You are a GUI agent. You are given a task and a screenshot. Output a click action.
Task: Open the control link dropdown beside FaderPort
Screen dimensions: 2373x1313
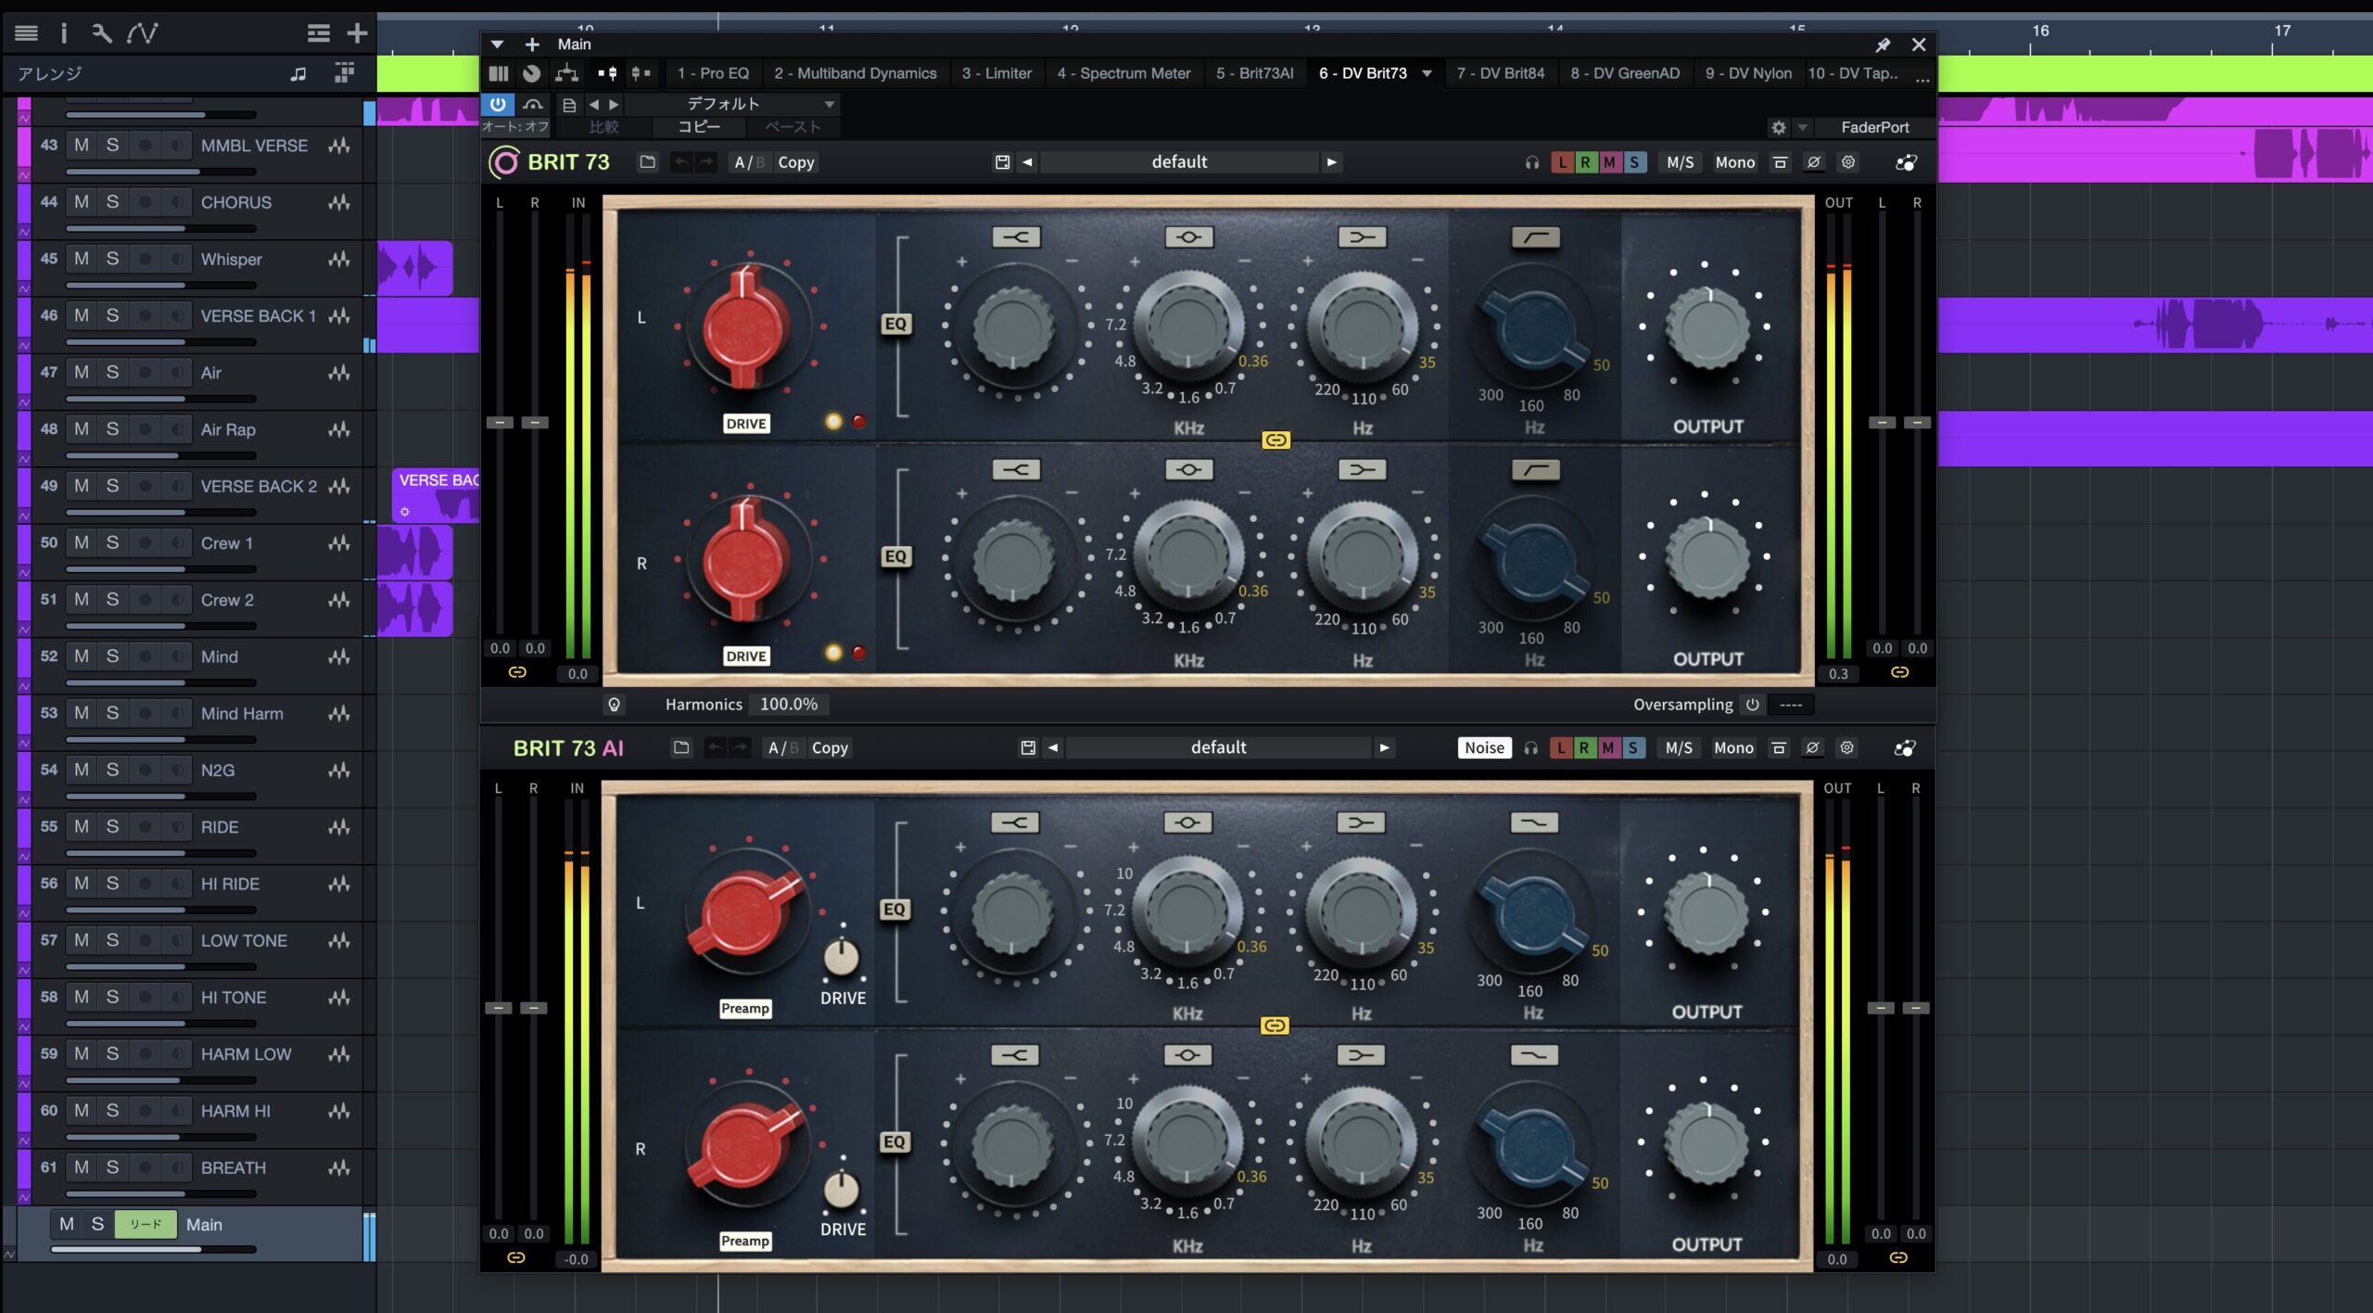(x=1803, y=127)
